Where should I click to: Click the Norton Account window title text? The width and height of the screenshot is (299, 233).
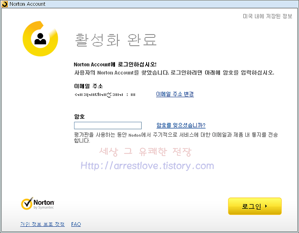(27, 4)
